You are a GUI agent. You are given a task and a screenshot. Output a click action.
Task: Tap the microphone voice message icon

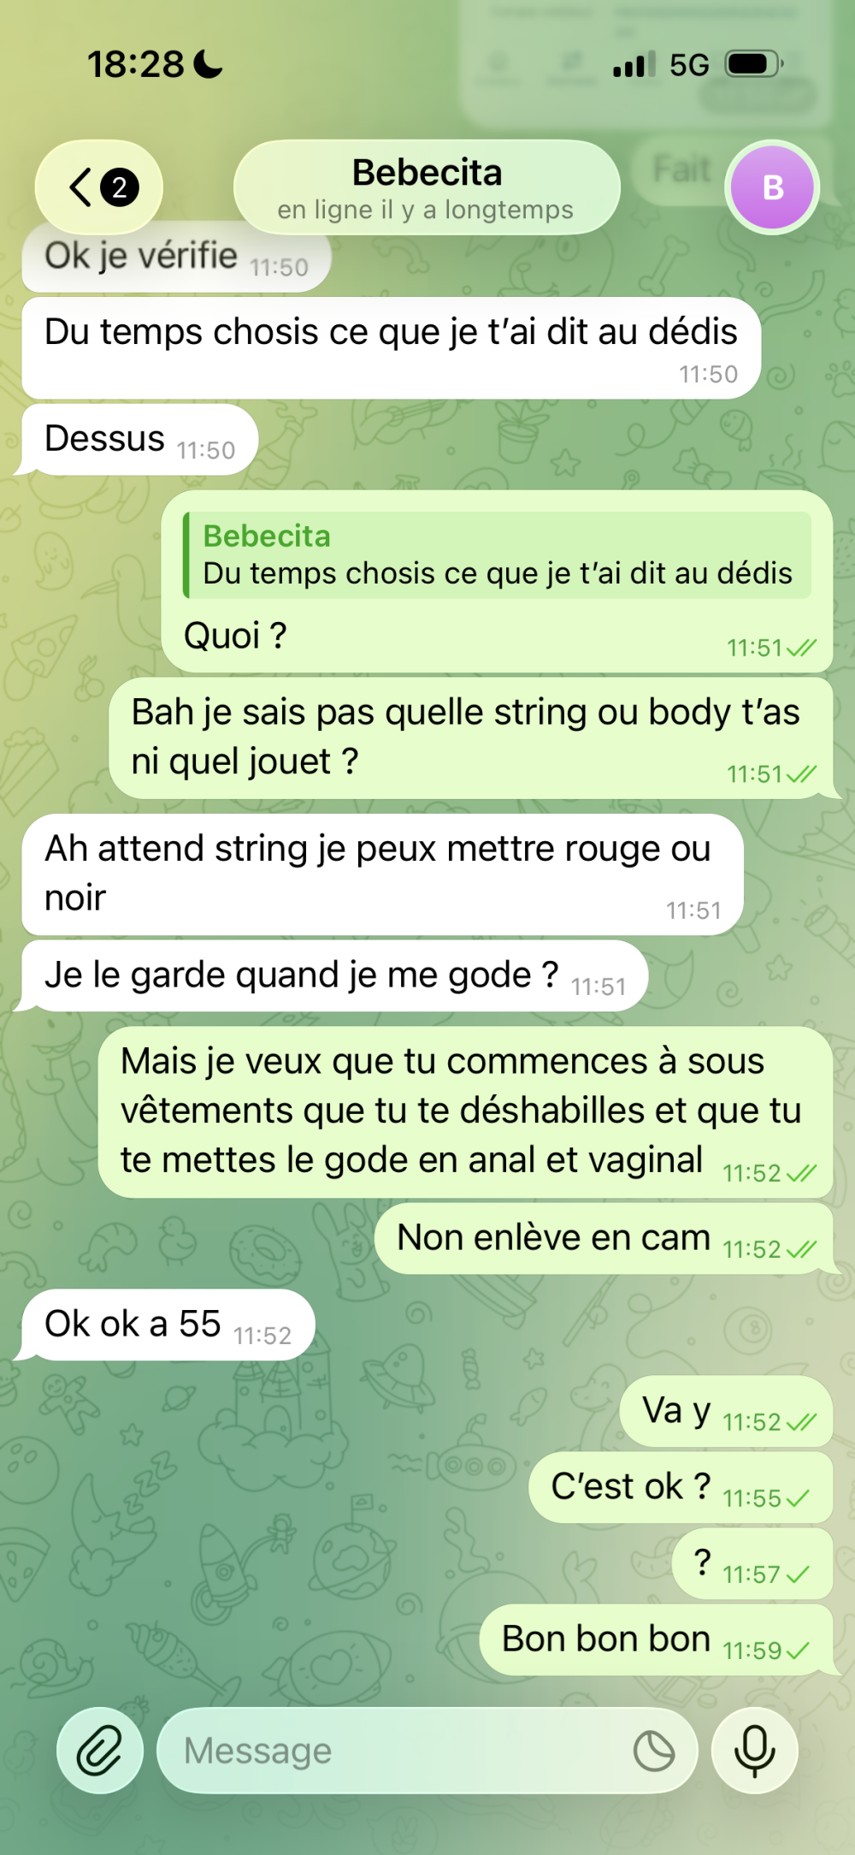pos(755,1751)
